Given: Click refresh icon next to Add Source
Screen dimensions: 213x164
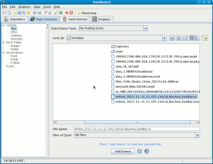Looking at the screenshot, I should pos(139,151).
